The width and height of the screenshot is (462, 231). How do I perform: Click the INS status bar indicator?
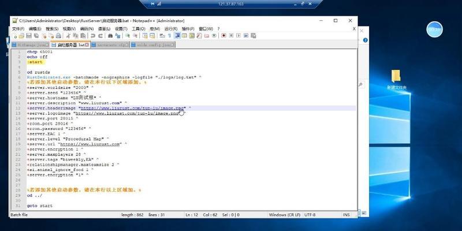click(346, 215)
